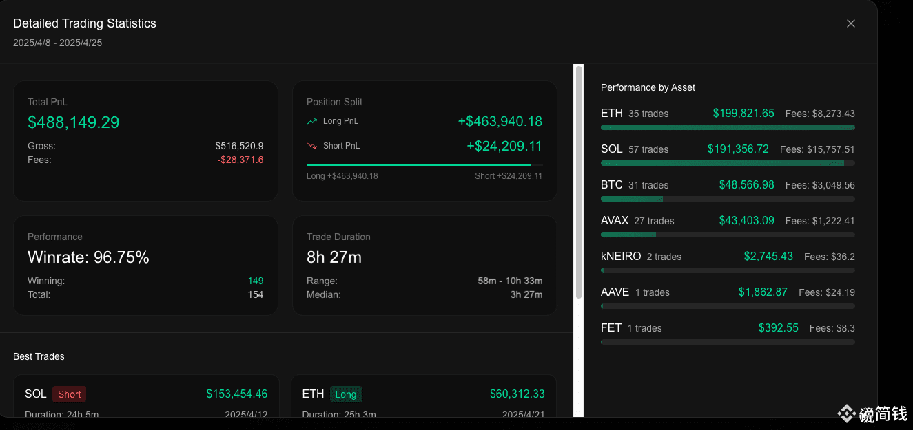Viewport: 913px width, 430px height.
Task: Click the SOL best trade profit $153,454.46
Action: (x=237, y=394)
